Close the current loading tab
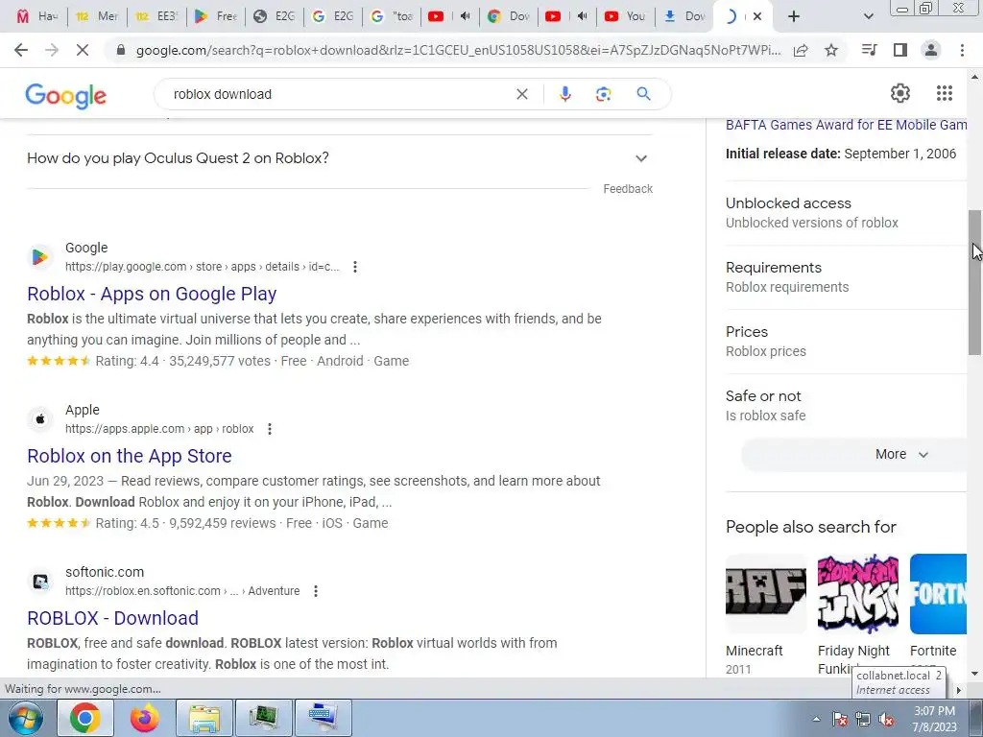This screenshot has width=983, height=737. [x=757, y=16]
